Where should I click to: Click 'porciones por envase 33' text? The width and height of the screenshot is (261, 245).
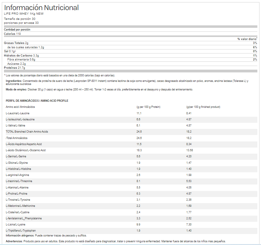(x=21, y=23)
